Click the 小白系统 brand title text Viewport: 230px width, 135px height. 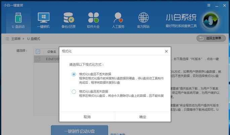pos(181,17)
